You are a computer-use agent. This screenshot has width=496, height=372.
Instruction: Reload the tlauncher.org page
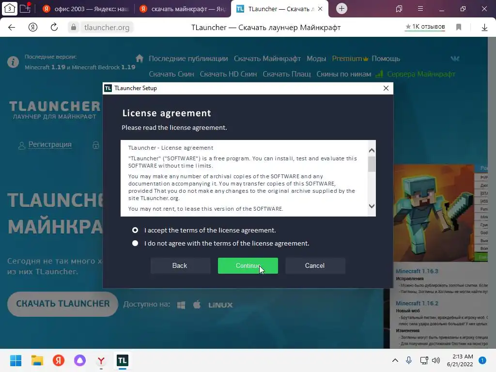point(54,27)
